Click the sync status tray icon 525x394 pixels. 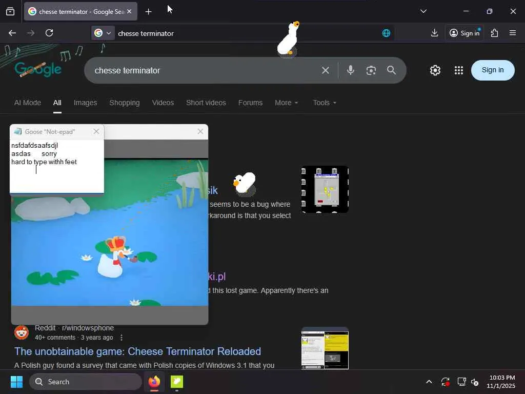point(446,382)
